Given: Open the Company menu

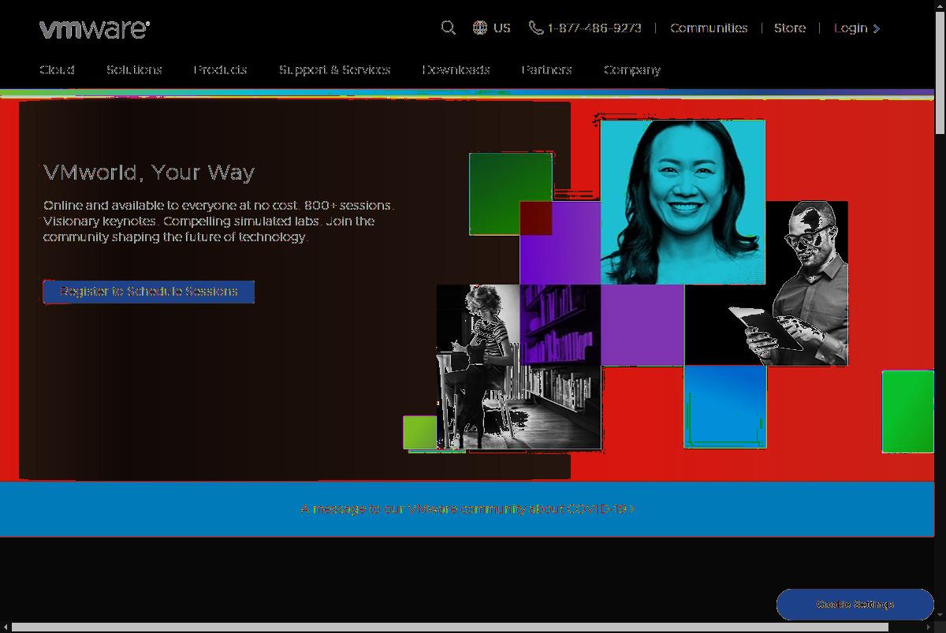Looking at the screenshot, I should (x=632, y=70).
